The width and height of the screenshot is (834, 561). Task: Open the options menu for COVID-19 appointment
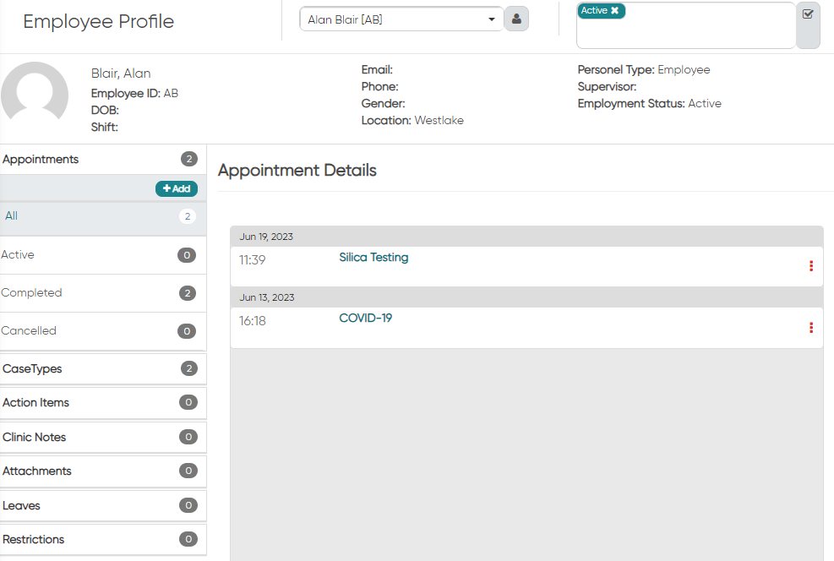coord(811,328)
